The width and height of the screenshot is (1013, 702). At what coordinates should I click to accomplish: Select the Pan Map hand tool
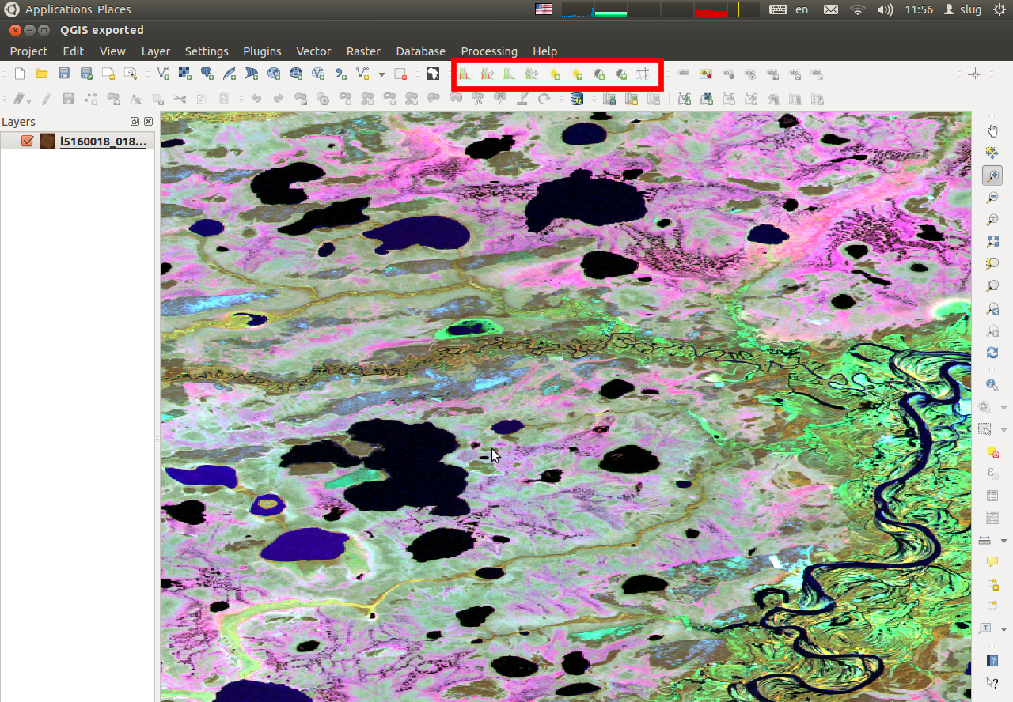(992, 131)
